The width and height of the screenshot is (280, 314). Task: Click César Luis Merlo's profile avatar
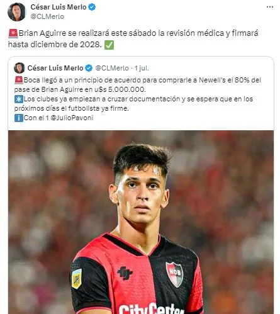point(16,12)
